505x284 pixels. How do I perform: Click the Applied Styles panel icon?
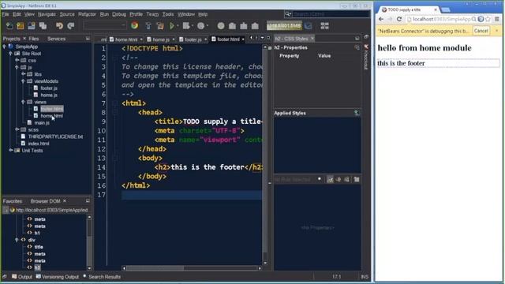coord(357,113)
